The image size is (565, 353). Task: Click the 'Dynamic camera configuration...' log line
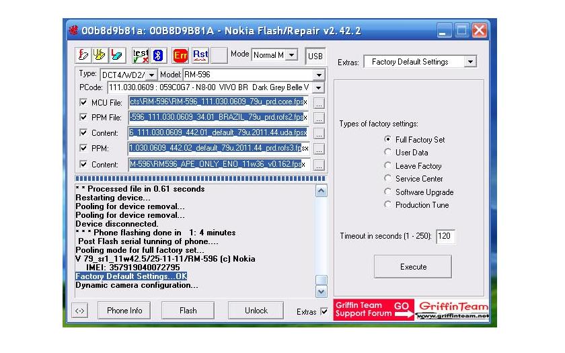(137, 285)
